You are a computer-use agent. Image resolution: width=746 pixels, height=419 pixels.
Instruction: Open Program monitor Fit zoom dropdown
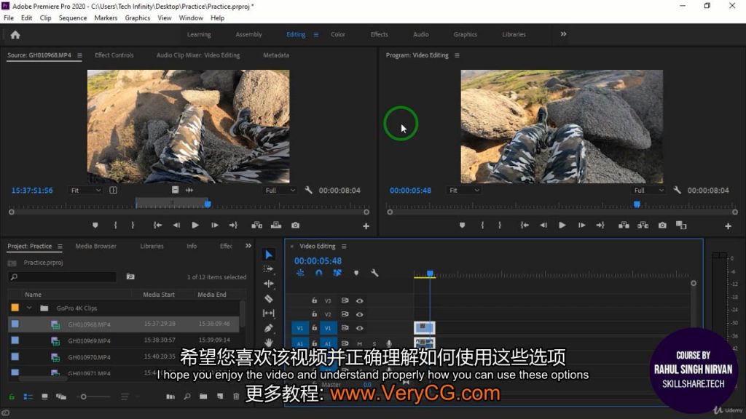coord(464,191)
